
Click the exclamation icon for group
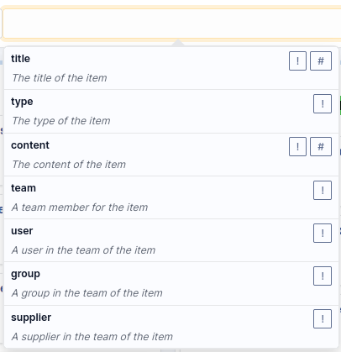tap(323, 276)
